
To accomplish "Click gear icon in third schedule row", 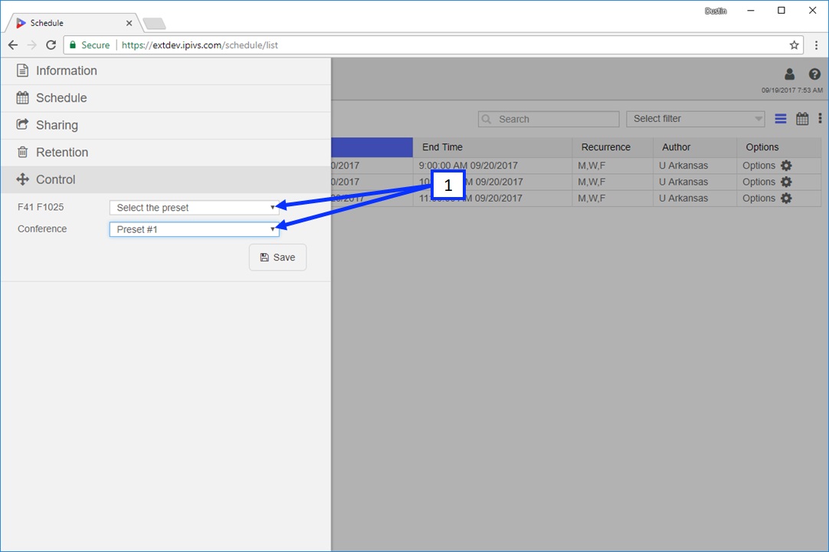I will pos(786,199).
